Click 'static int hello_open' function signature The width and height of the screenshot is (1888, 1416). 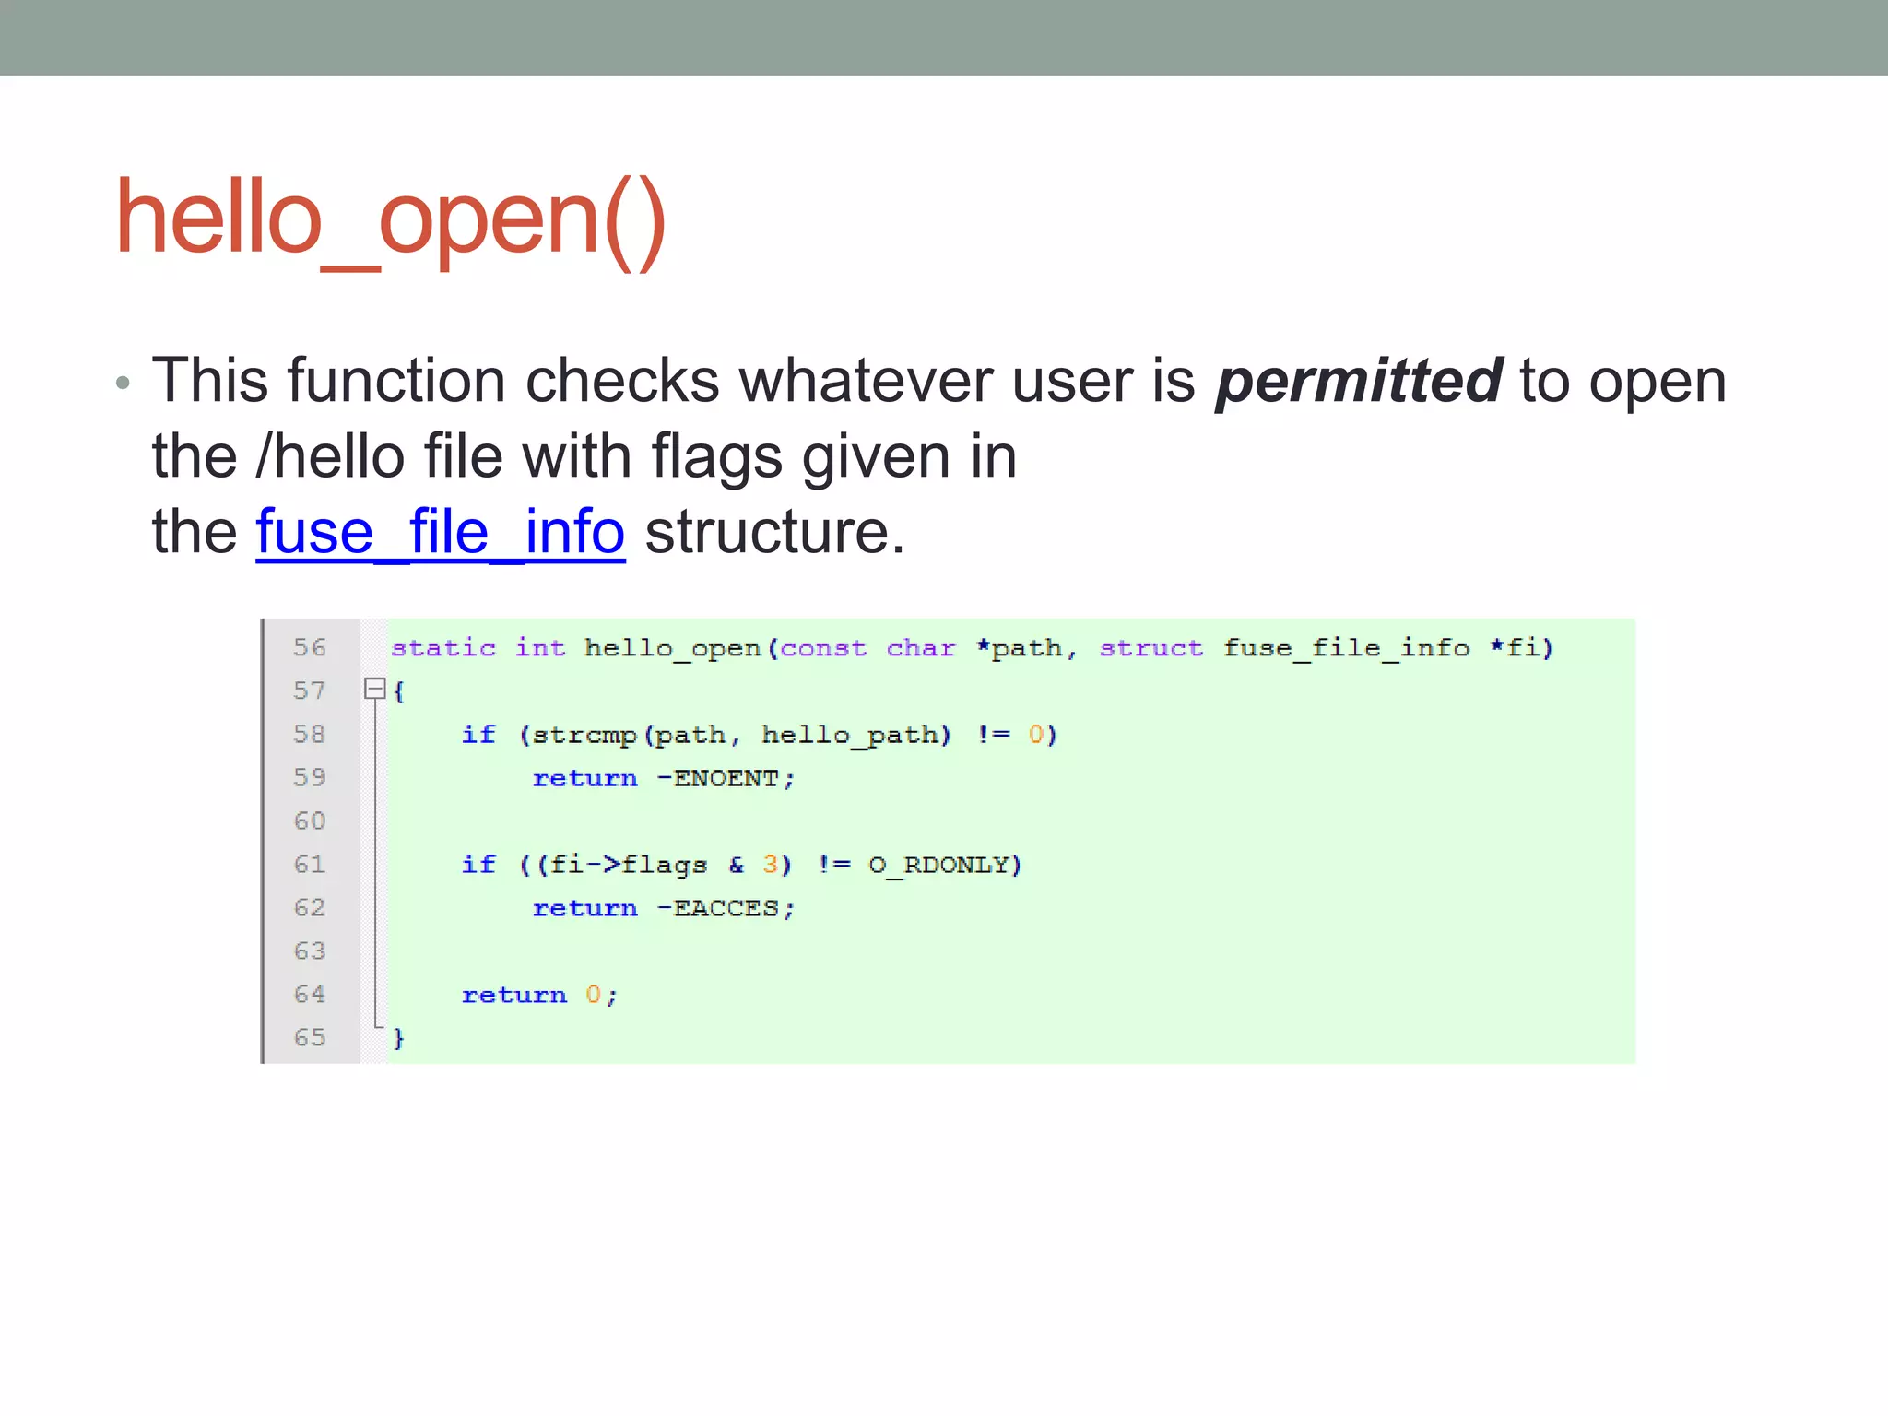pos(578,648)
